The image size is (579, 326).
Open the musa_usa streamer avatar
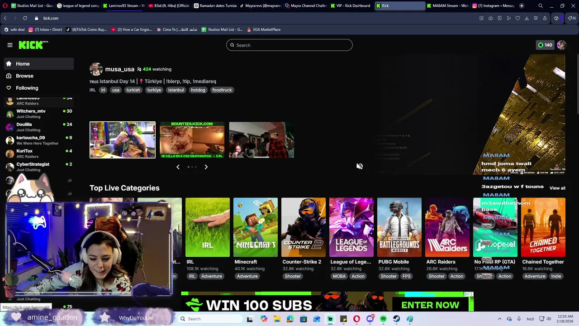[96, 69]
